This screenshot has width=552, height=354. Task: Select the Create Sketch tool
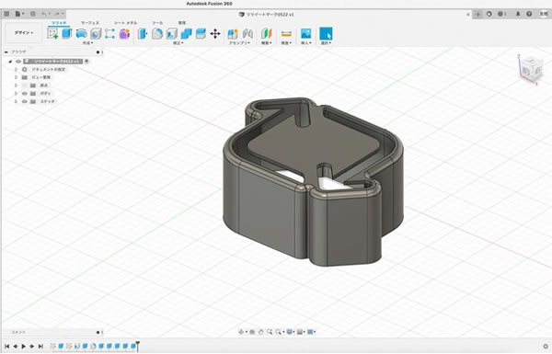pyautogui.click(x=52, y=34)
